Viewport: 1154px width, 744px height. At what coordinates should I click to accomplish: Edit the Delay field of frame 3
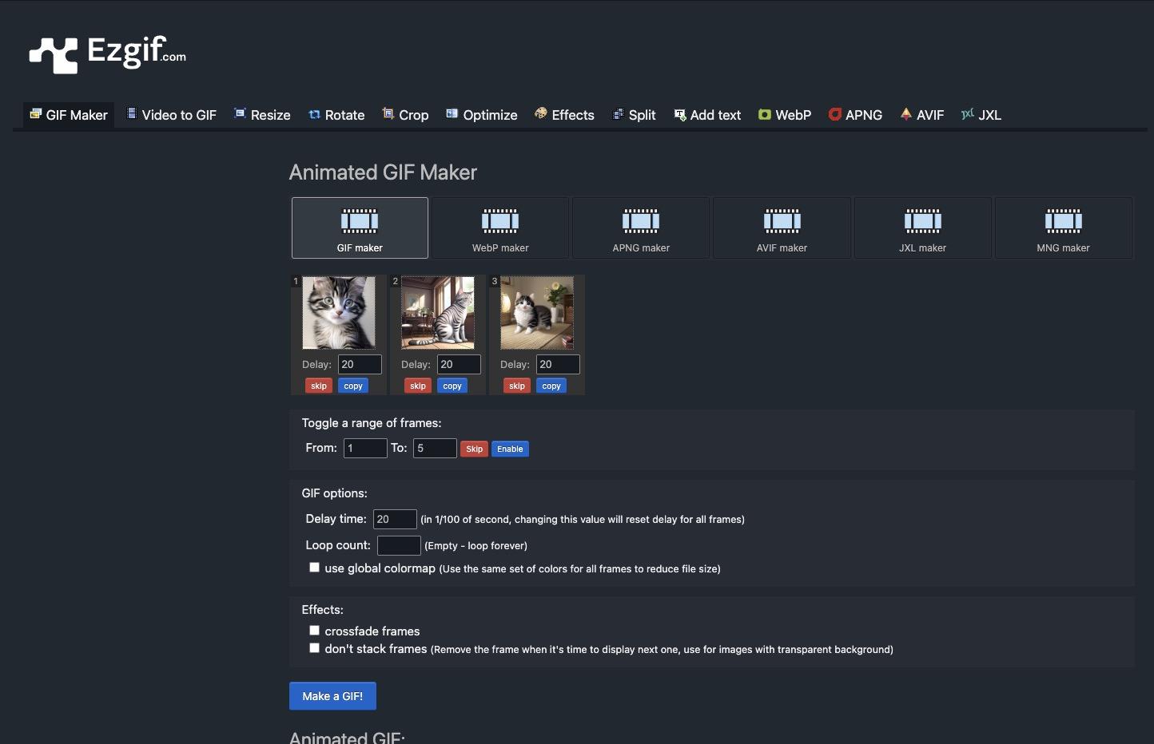pyautogui.click(x=558, y=364)
